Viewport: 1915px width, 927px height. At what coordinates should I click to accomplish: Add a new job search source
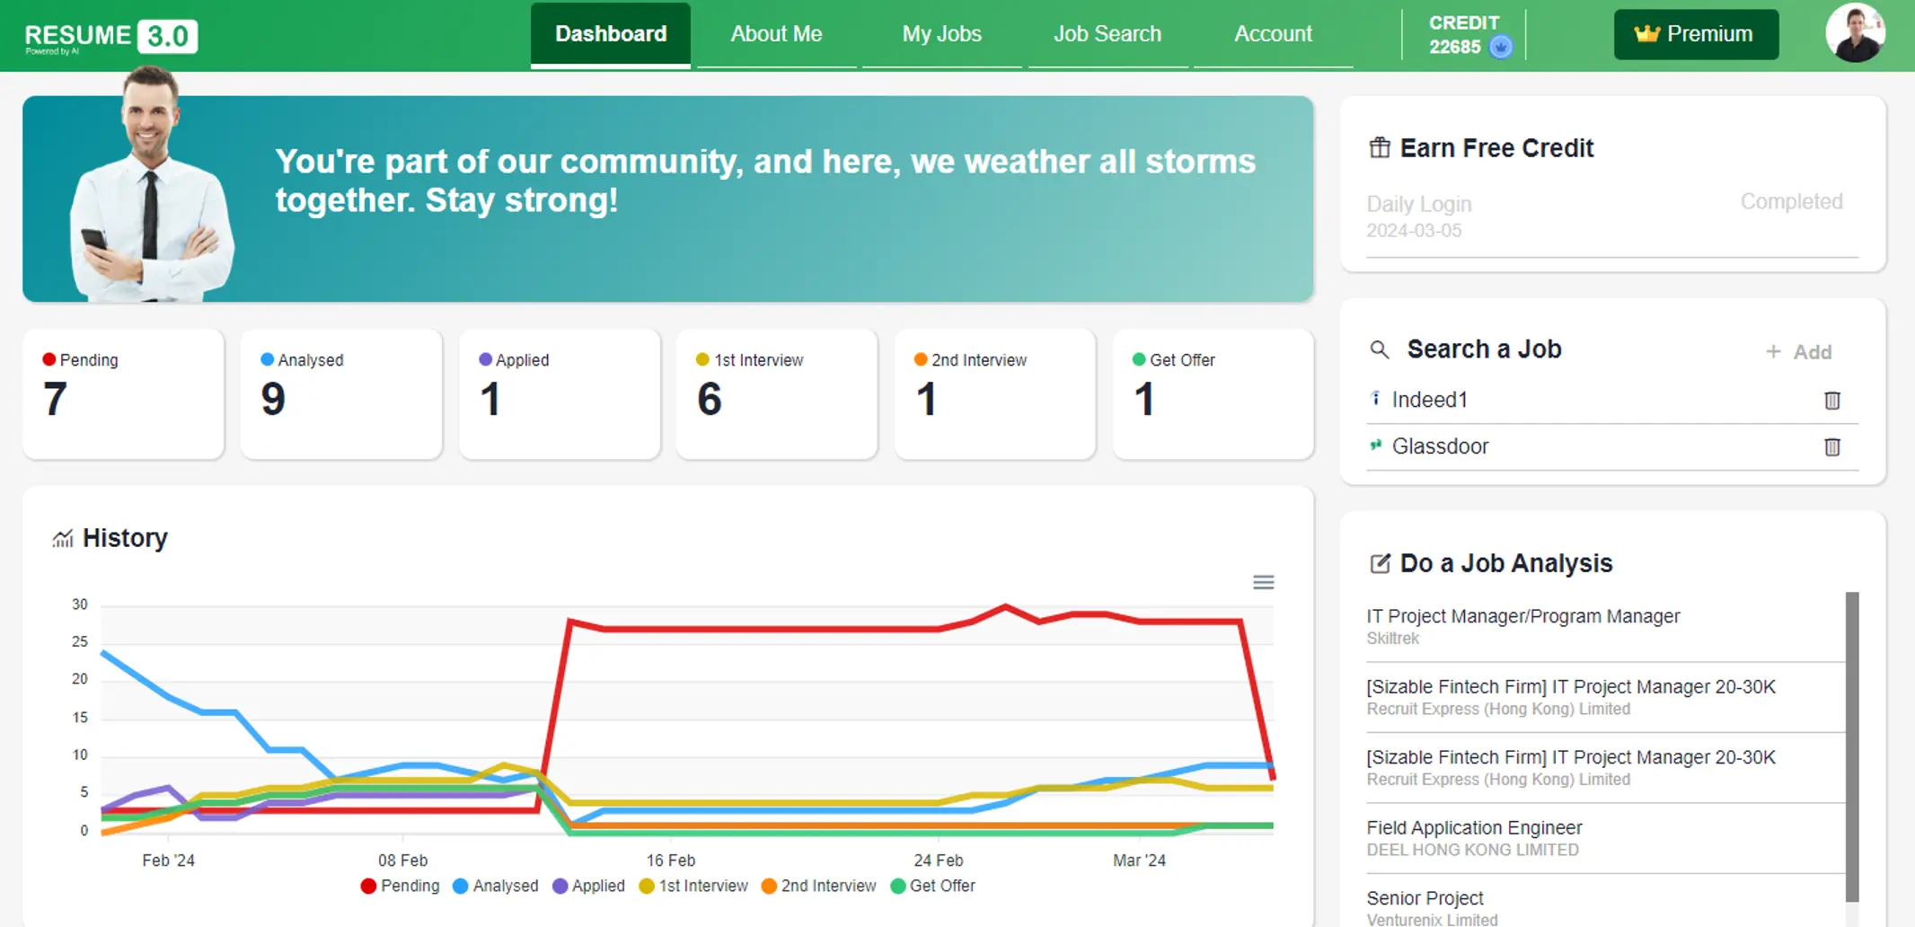(x=1798, y=352)
